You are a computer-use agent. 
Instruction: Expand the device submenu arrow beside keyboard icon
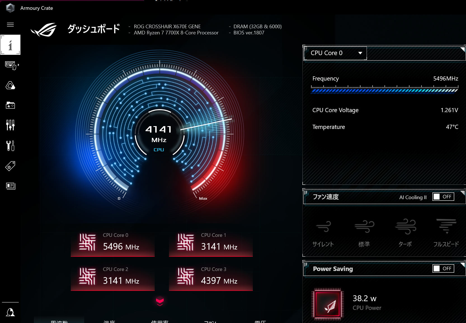point(18,65)
